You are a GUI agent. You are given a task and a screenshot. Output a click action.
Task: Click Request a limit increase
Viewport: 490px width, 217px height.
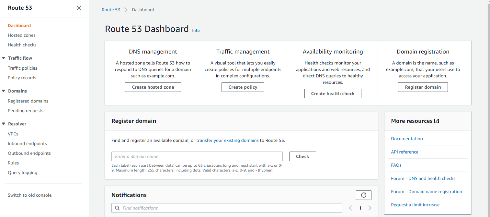pos(415,205)
